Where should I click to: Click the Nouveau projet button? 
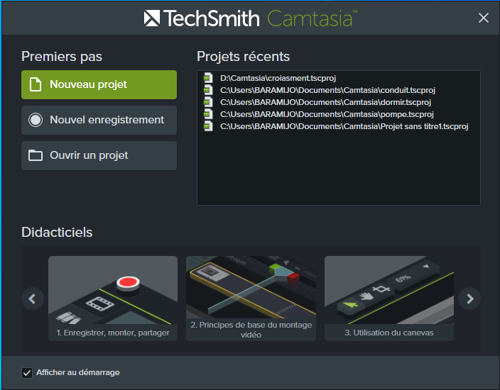pyautogui.click(x=99, y=84)
